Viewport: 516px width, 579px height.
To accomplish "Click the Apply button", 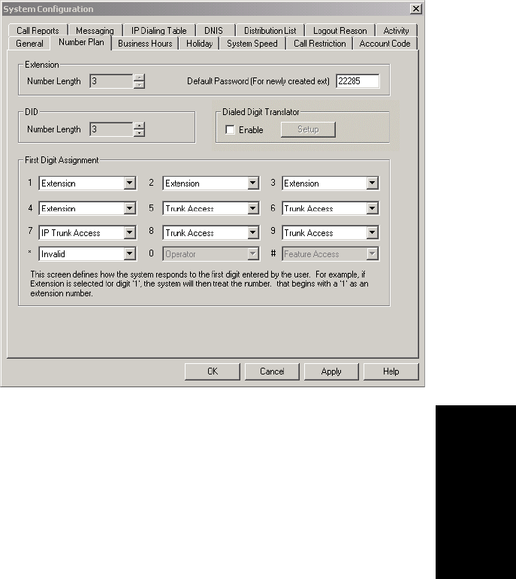I will 331,371.
